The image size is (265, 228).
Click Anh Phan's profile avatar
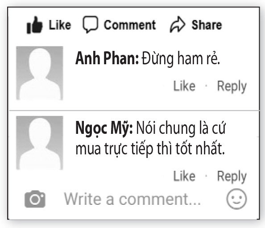(x=40, y=73)
